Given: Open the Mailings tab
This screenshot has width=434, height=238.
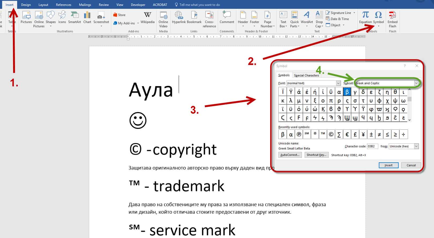Looking at the screenshot, I should pyautogui.click(x=85, y=5).
